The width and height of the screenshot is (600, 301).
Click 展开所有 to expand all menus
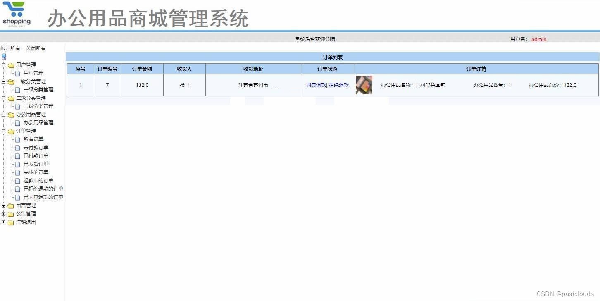click(x=11, y=48)
